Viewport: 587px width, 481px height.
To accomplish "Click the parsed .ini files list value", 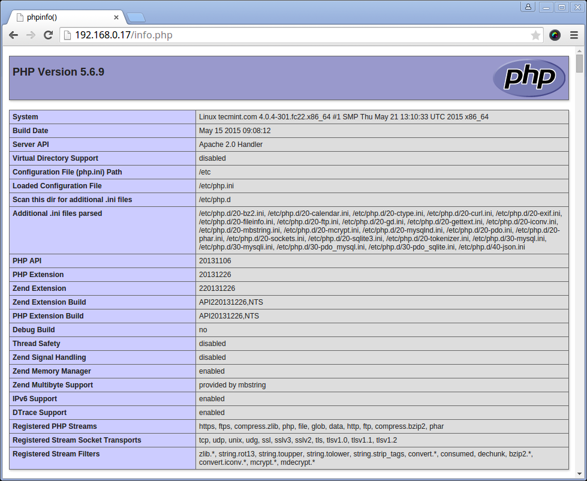I will 380,230.
